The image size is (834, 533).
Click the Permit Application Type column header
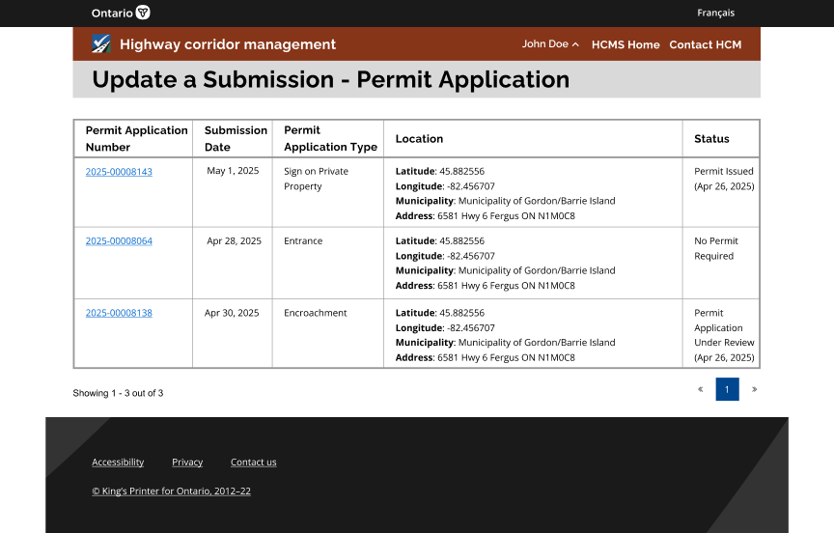(x=330, y=138)
